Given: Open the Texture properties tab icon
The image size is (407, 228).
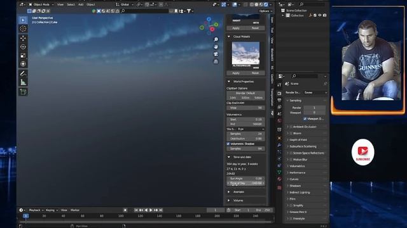Looking at the screenshot, I should click(279, 187).
